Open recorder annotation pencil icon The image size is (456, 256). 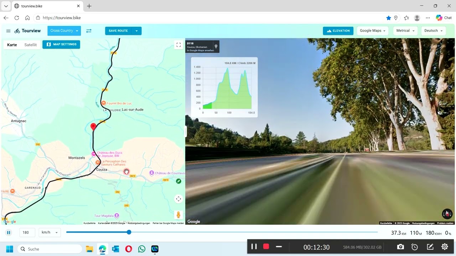click(x=430, y=247)
